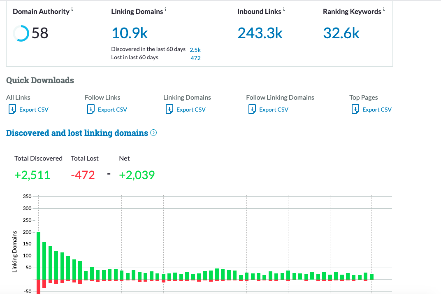
Task: Click the Linking Domains download icon
Action: click(x=169, y=110)
